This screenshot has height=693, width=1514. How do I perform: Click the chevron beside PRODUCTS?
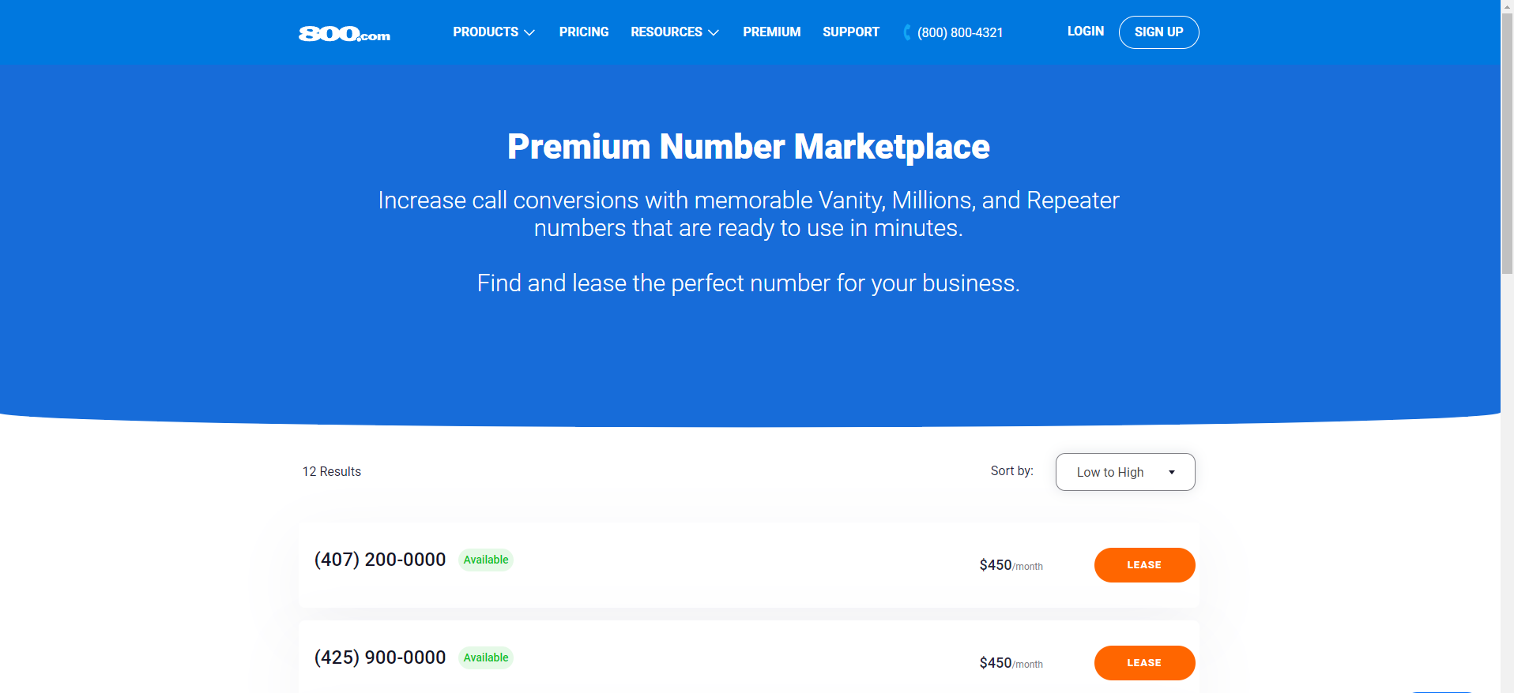point(529,33)
